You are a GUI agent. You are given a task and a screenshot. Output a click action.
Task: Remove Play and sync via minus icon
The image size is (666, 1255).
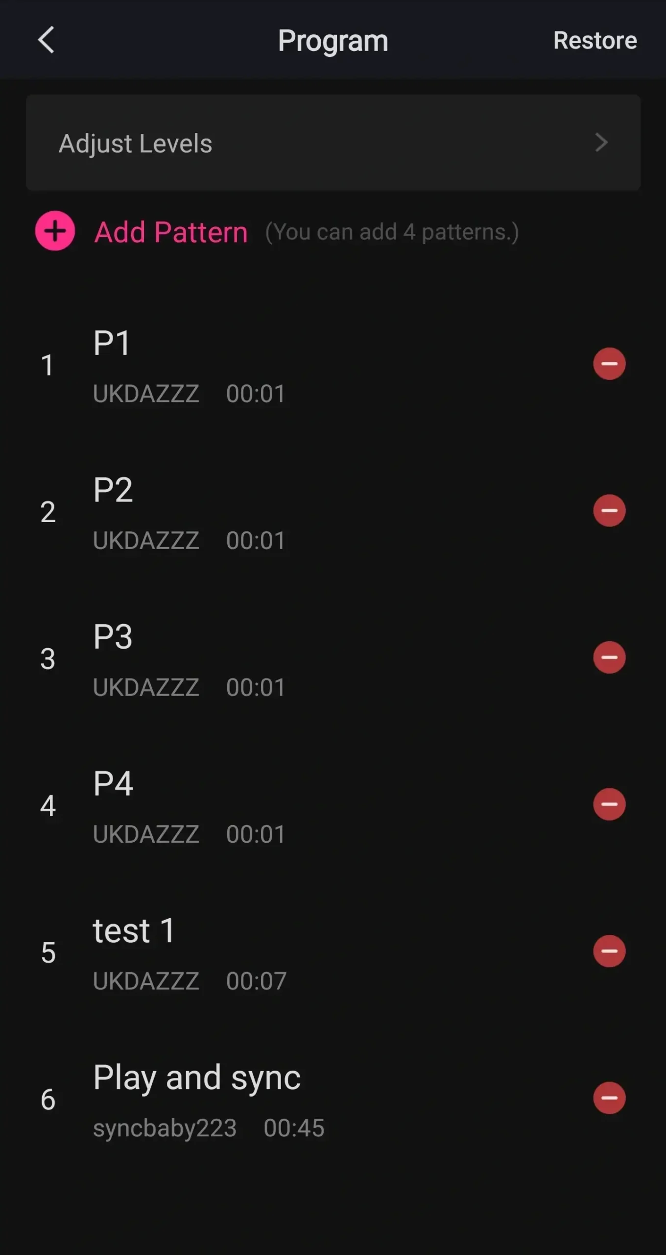[609, 1098]
